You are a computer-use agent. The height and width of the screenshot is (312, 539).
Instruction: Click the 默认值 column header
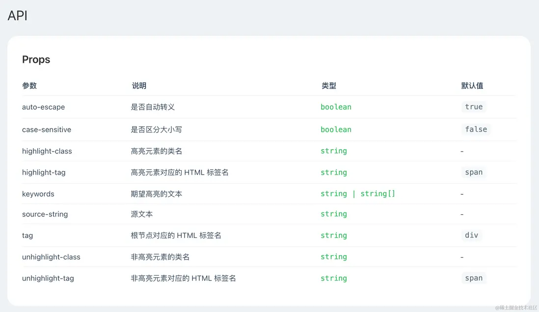click(x=472, y=85)
